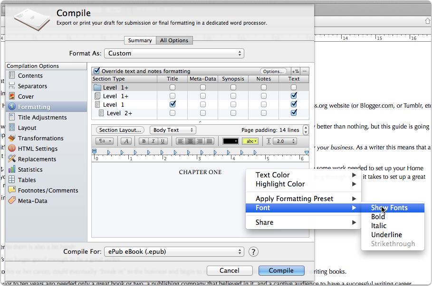Open the black text color swatch
The width and height of the screenshot is (432, 286).
pos(231,141)
